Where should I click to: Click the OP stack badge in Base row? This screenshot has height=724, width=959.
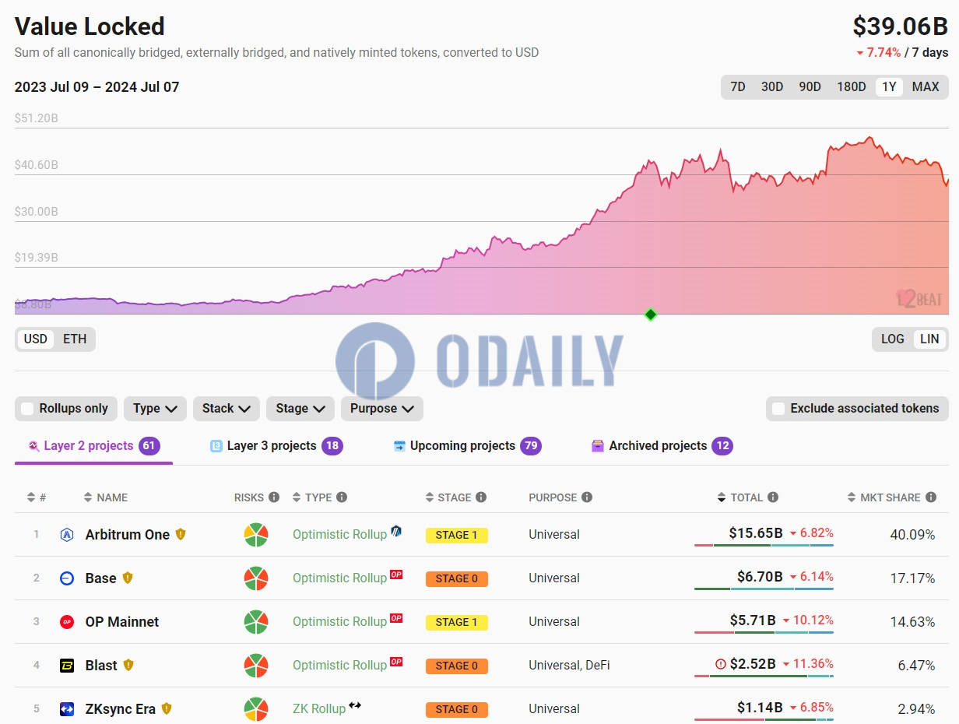click(396, 575)
